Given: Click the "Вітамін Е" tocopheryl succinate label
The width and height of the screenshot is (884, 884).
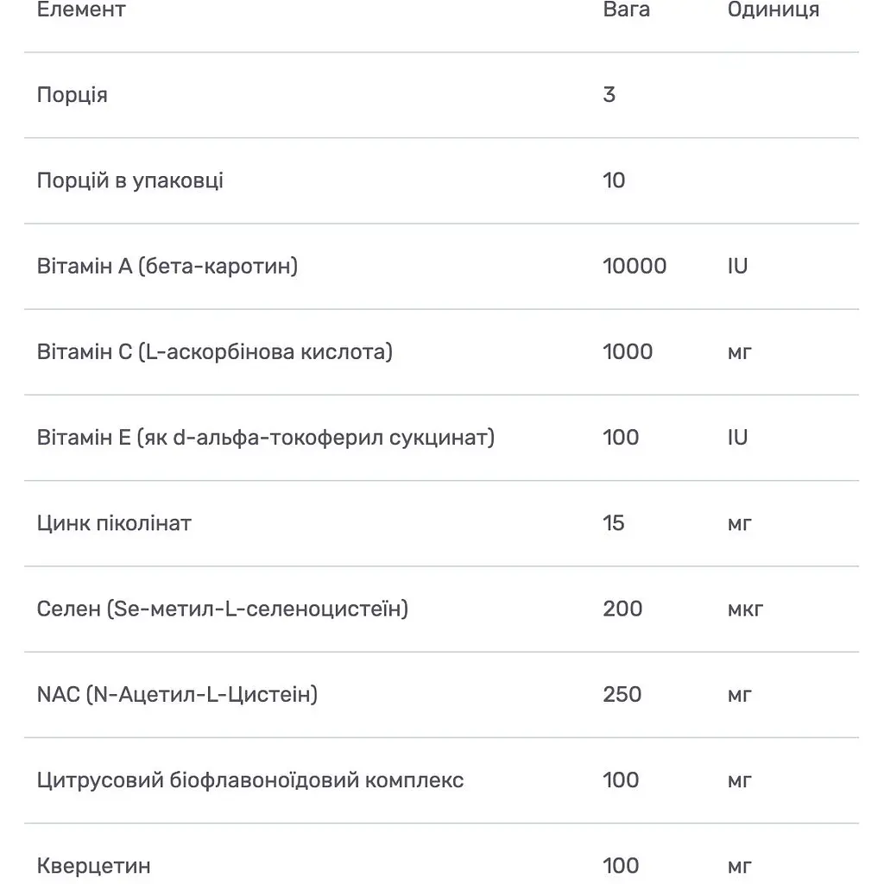Looking at the screenshot, I should pos(266,437).
